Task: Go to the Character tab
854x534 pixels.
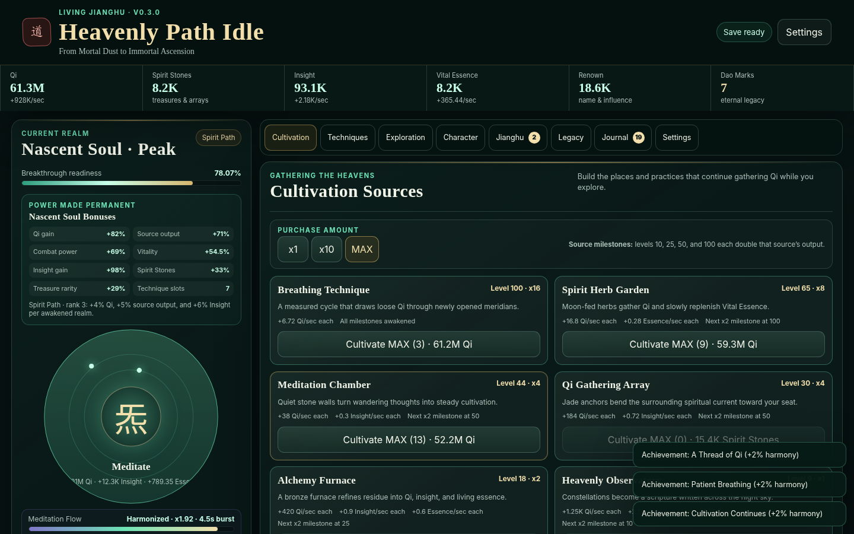Action: 460,138
